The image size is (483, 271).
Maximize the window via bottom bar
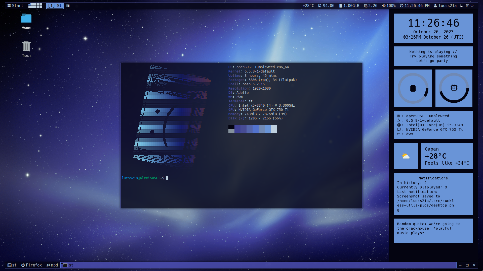point(467,265)
